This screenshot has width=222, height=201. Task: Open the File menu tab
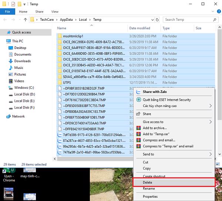coord(7,12)
